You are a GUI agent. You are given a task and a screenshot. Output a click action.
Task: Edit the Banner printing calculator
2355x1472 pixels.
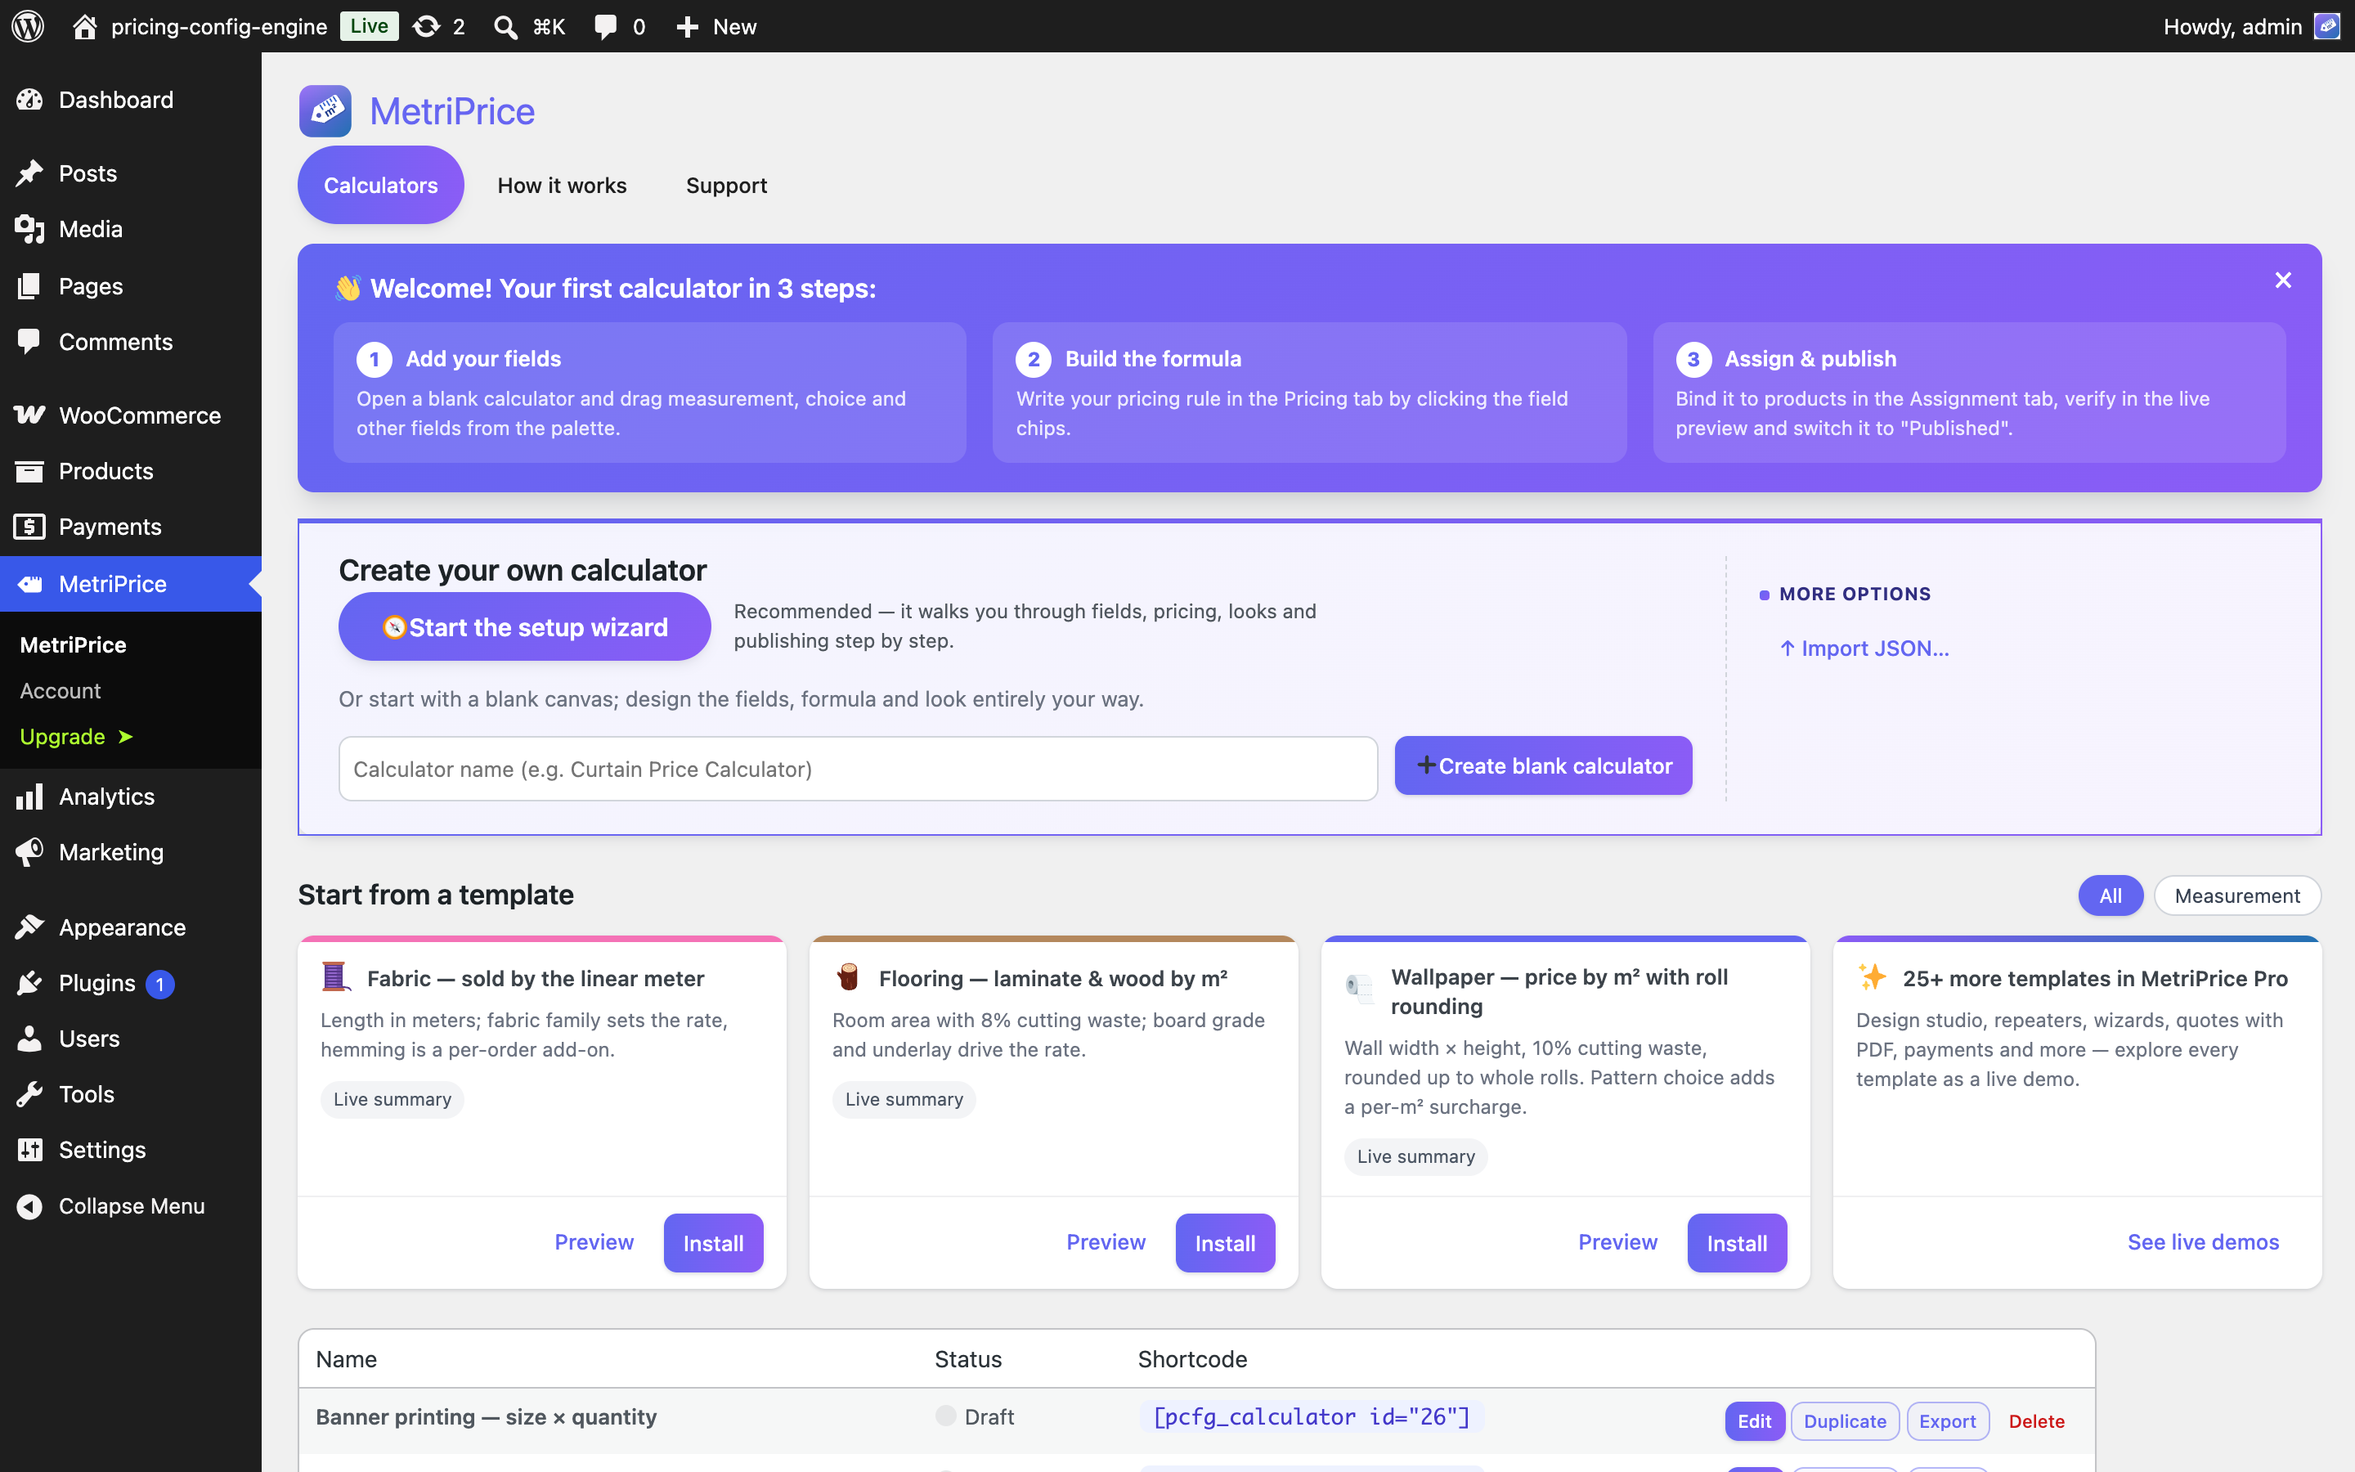pyautogui.click(x=1755, y=1421)
